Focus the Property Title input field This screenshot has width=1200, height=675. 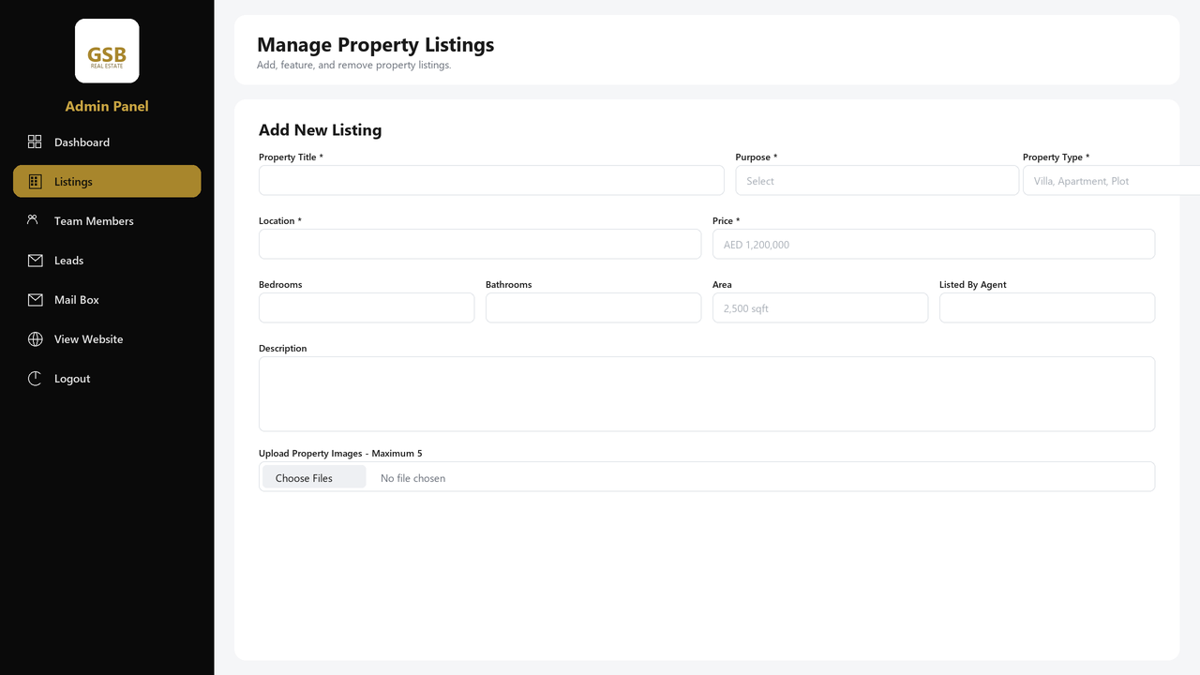click(x=491, y=181)
